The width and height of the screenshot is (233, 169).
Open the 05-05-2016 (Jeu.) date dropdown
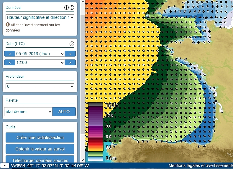(x=40, y=54)
